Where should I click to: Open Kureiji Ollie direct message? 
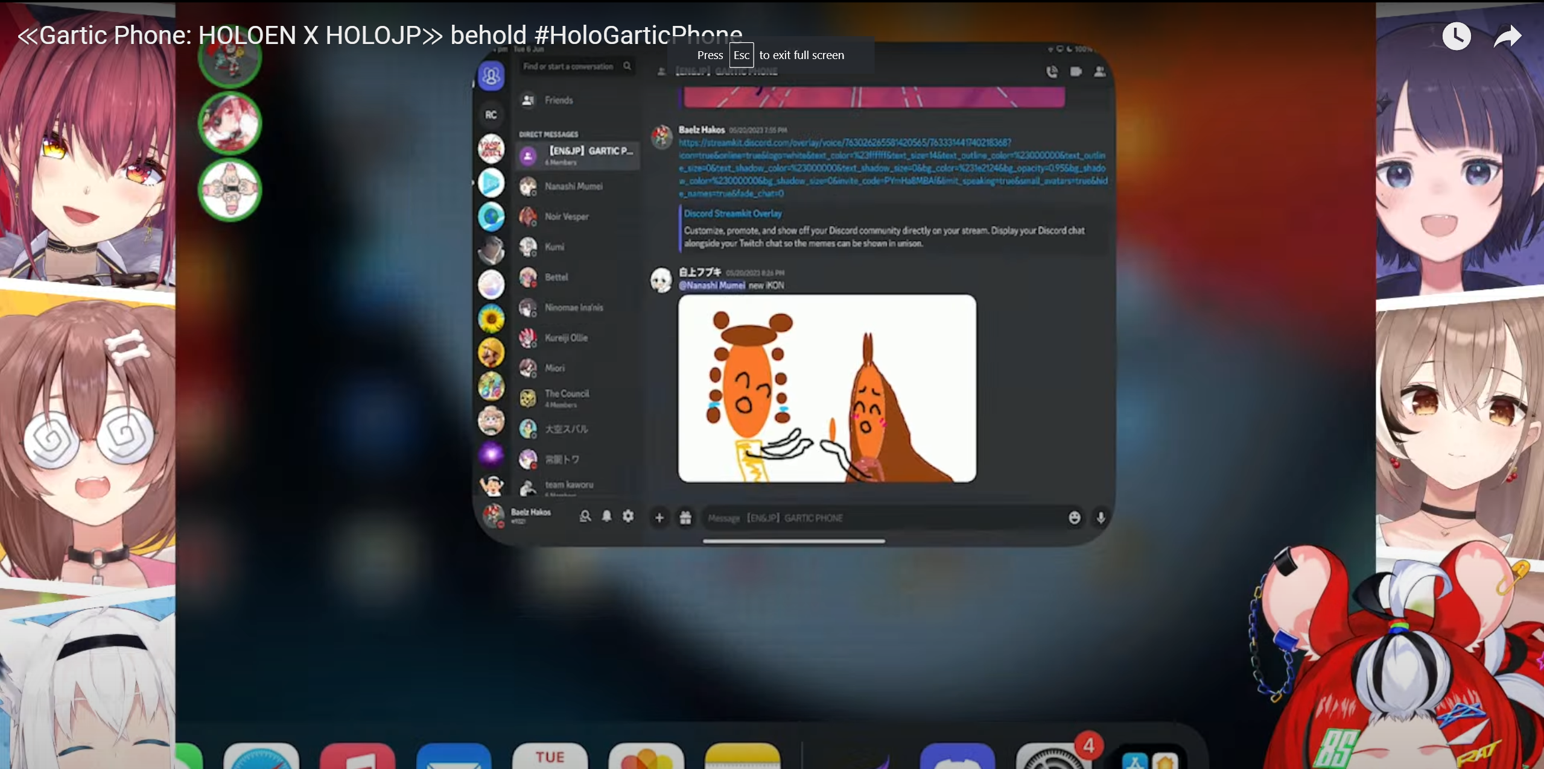[578, 337]
